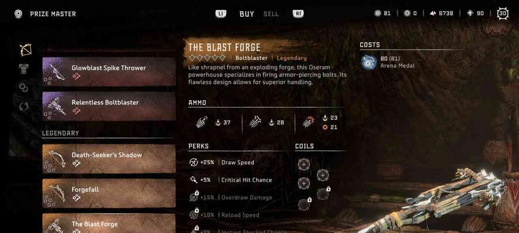Viewport: 519px width, 233px height.
Task: Open the outfits category icon in sidebar
Action: click(x=23, y=69)
